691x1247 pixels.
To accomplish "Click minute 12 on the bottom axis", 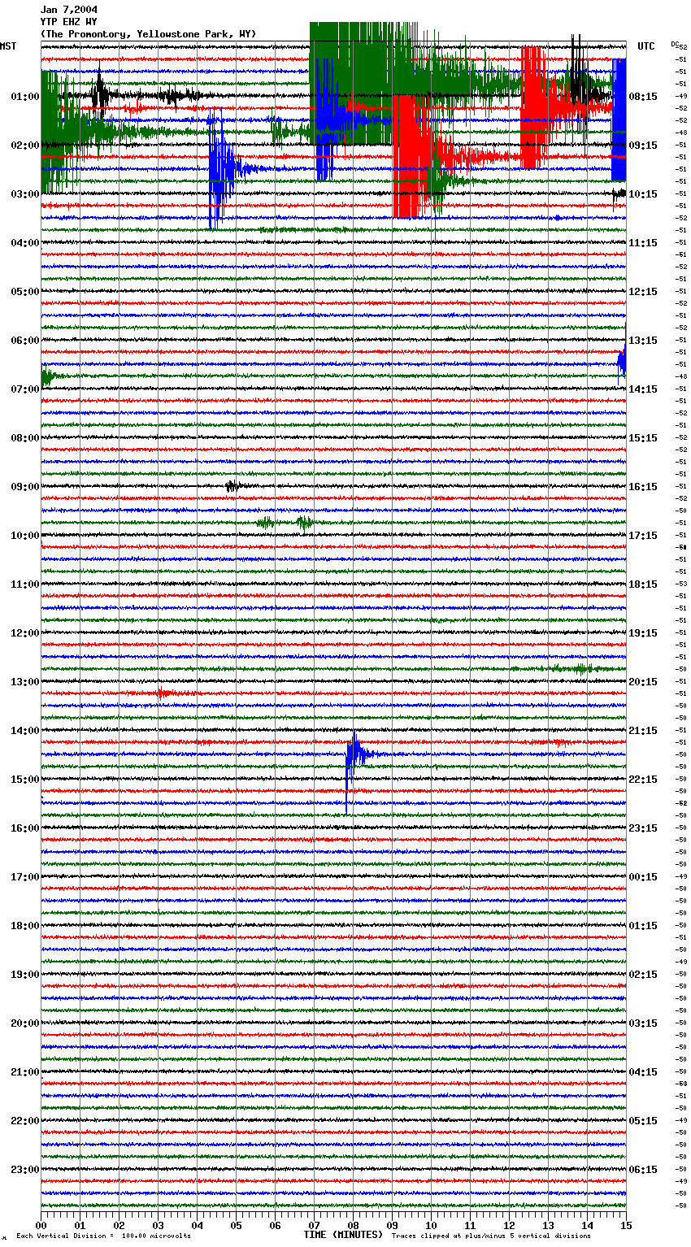I will coord(509,1225).
